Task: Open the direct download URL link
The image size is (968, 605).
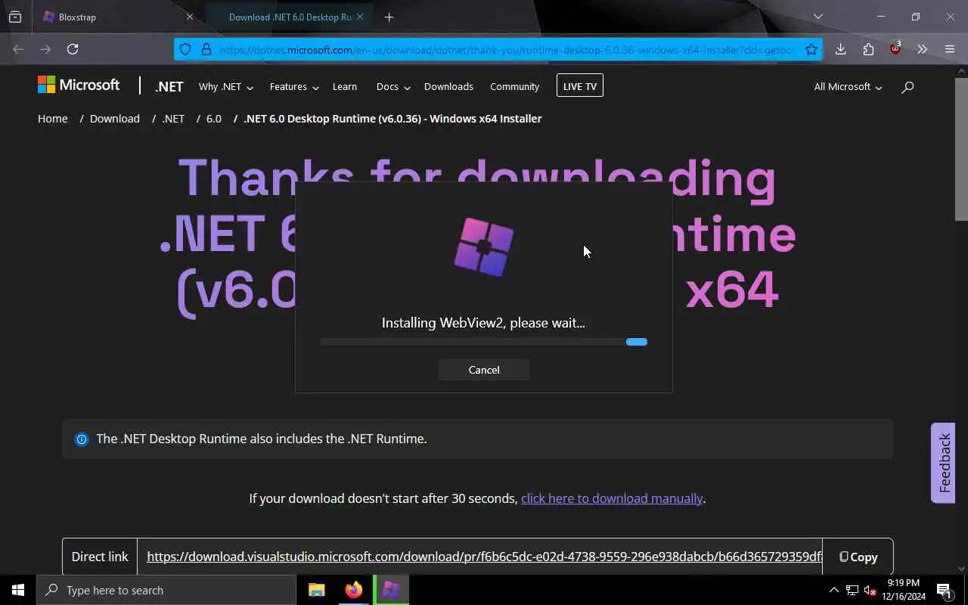Action: pyautogui.click(x=484, y=557)
